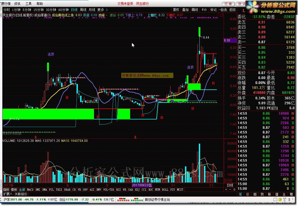Click the 标记 mark button
Image resolution: width=298 pixels, height=206 pixels.
(213, 10)
